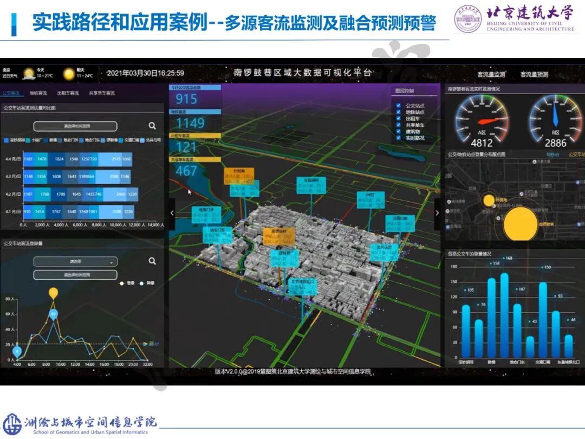Viewport: 585px width, 439px height.
Task: Select the 客流量预测 menu item
Action: click(534, 74)
